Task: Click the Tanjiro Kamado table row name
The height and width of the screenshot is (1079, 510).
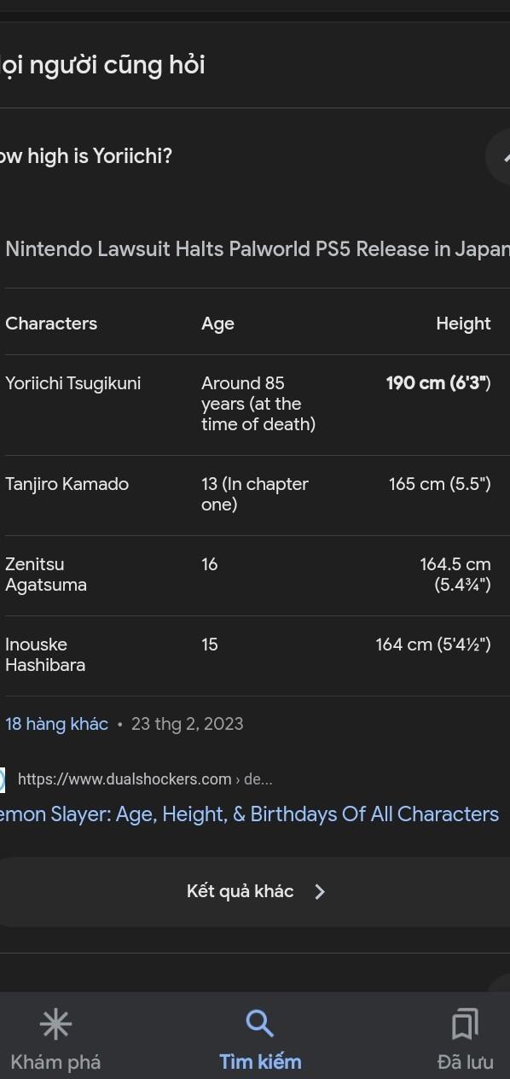Action: [67, 484]
